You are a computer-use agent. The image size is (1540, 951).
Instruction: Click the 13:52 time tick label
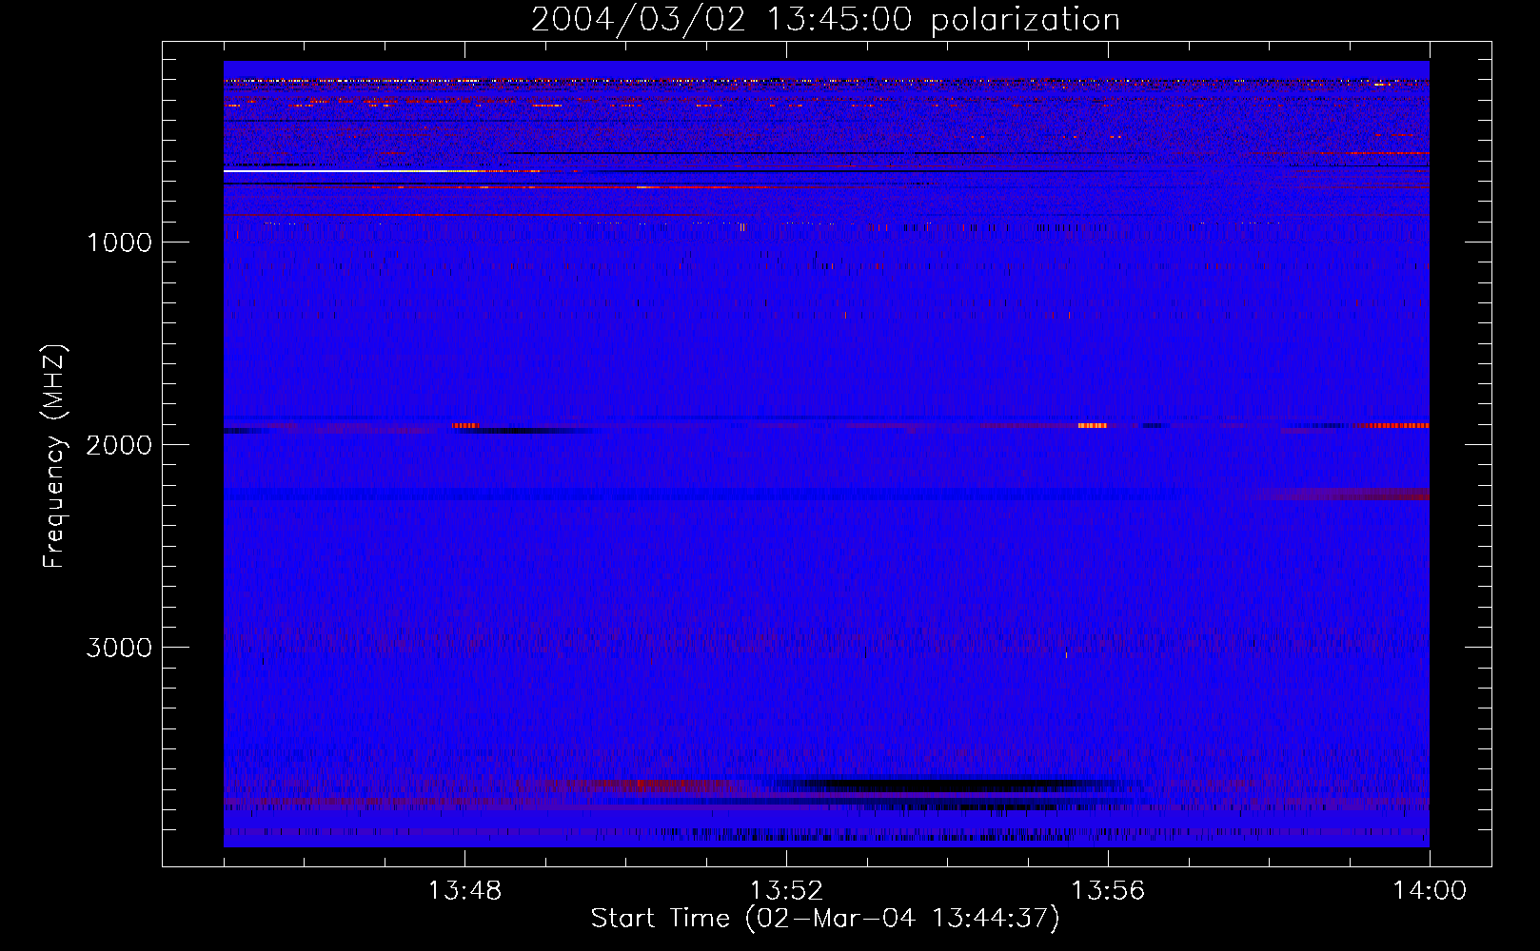click(786, 891)
